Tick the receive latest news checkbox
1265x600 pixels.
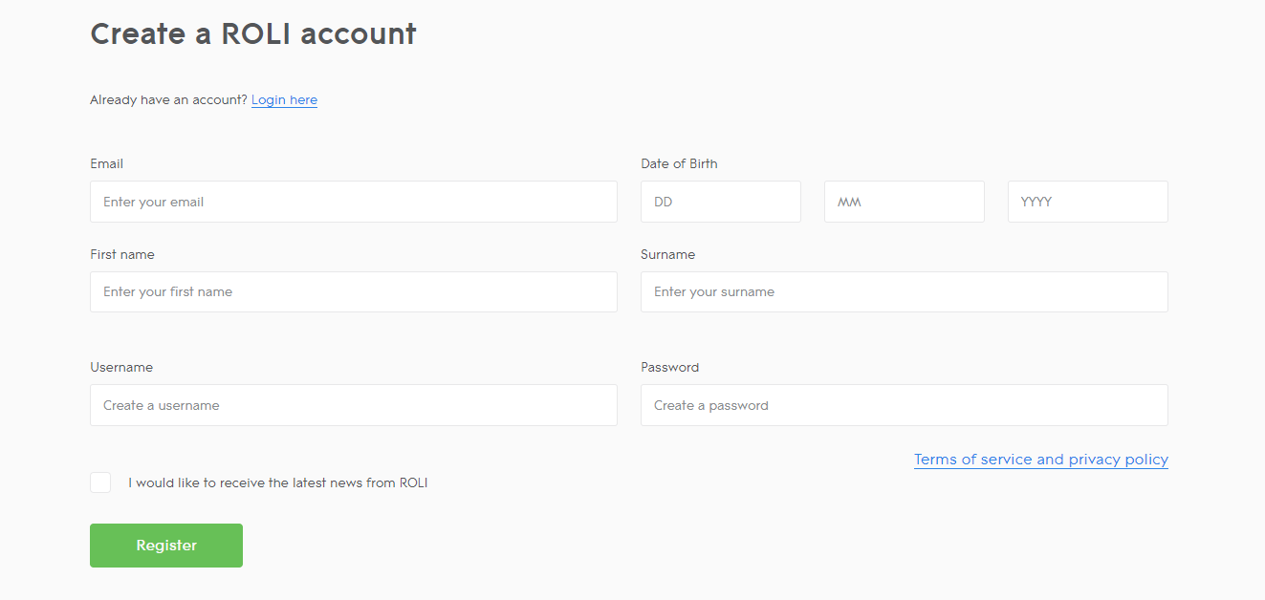(100, 482)
